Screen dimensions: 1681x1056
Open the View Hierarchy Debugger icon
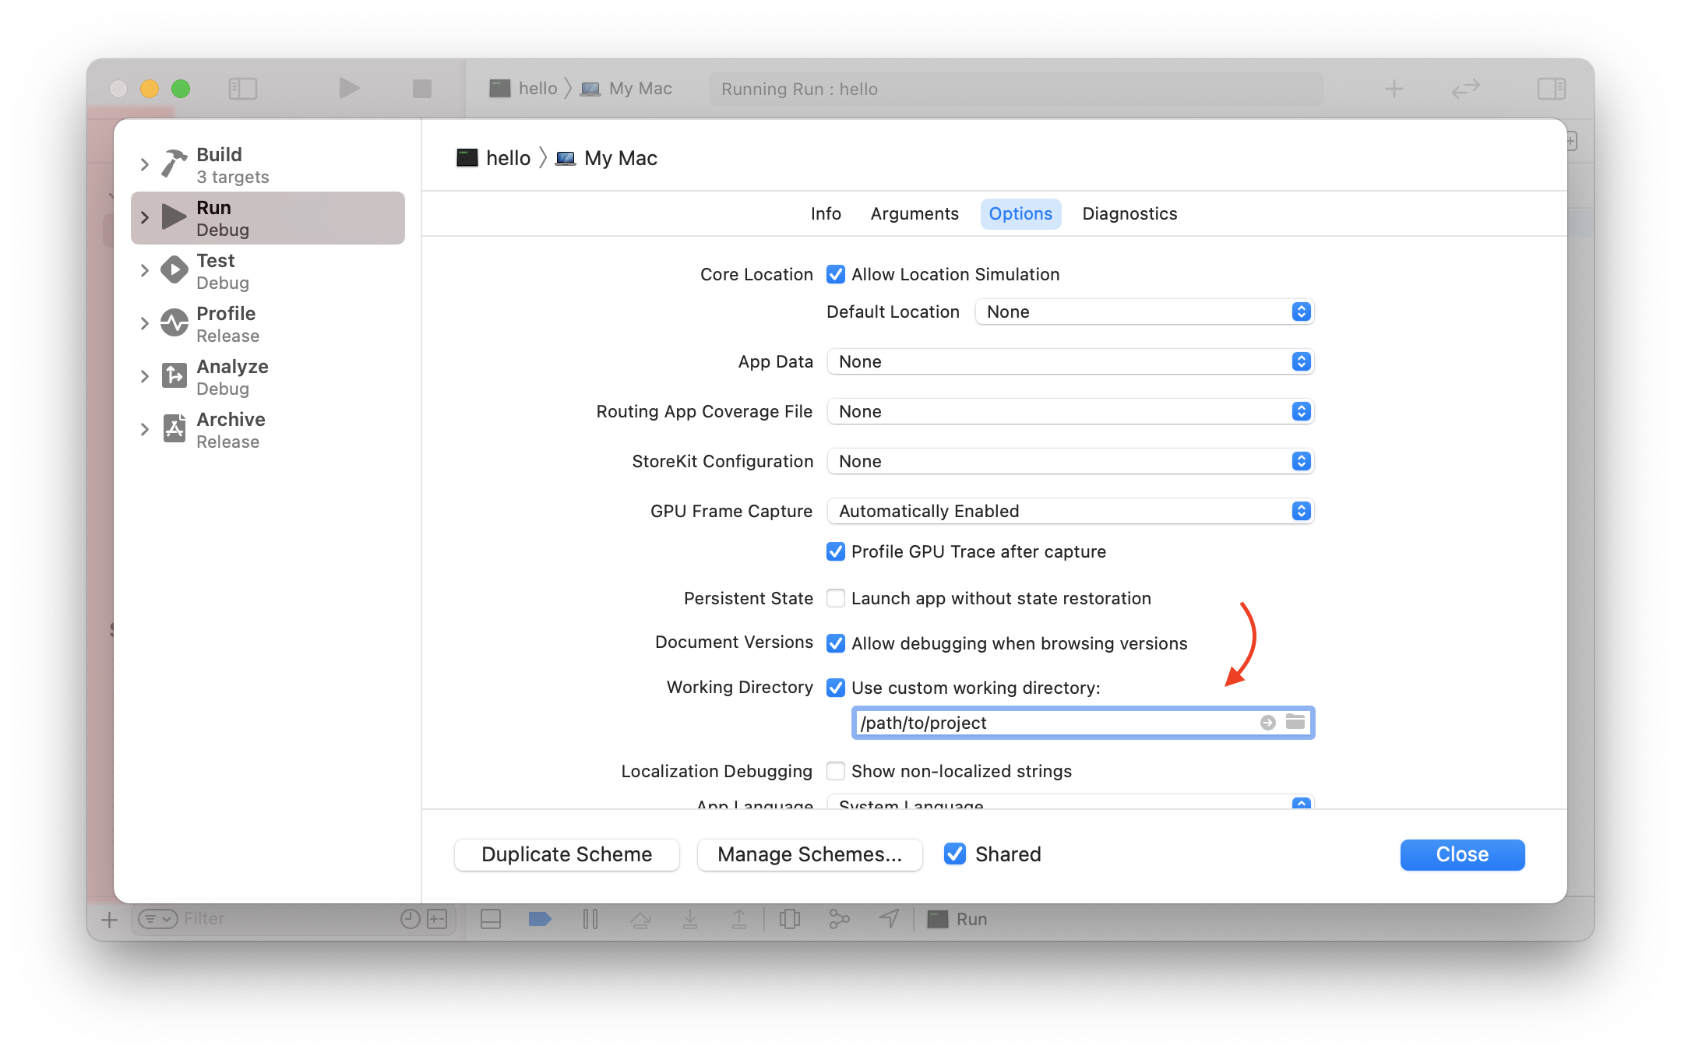point(790,919)
